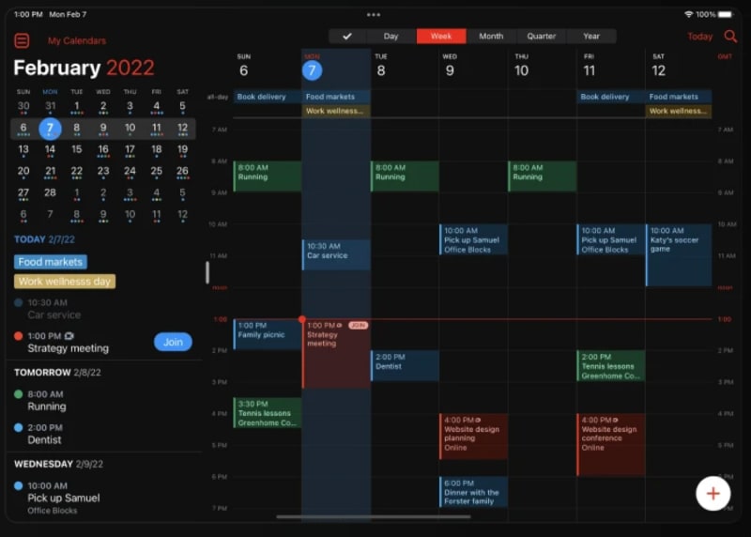The image size is (751, 537).
Task: Join the Strategy meeting from sidebar
Action: [173, 342]
